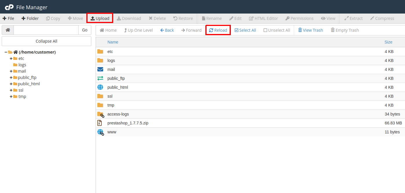Reload the file listing

pos(218,30)
